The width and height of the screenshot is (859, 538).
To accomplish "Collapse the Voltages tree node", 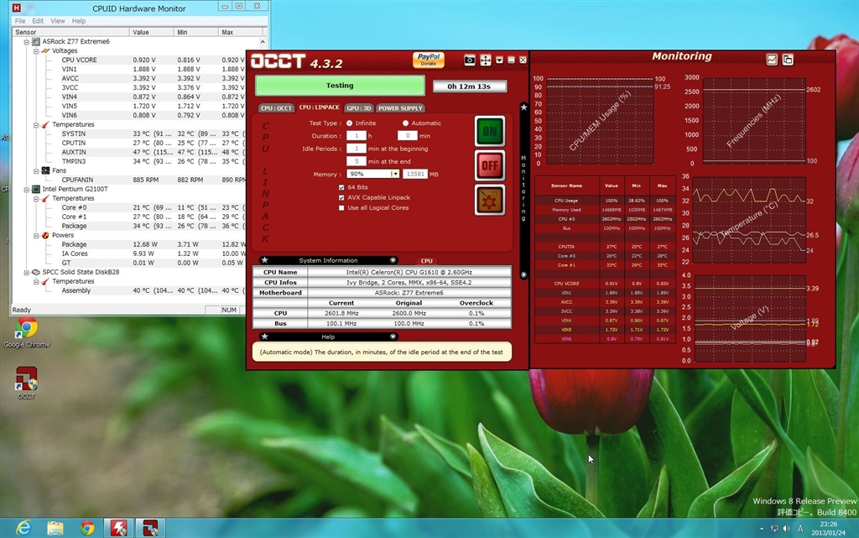I will pos(36,51).
